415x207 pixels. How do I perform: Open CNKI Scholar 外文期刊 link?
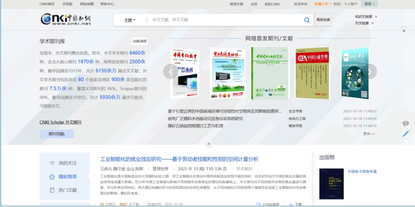(61, 122)
